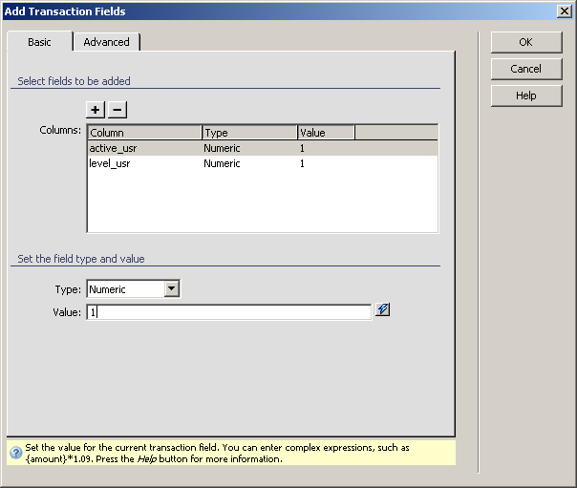Click the Column header in the grid
This screenshot has width=577, height=488.
[x=143, y=133]
